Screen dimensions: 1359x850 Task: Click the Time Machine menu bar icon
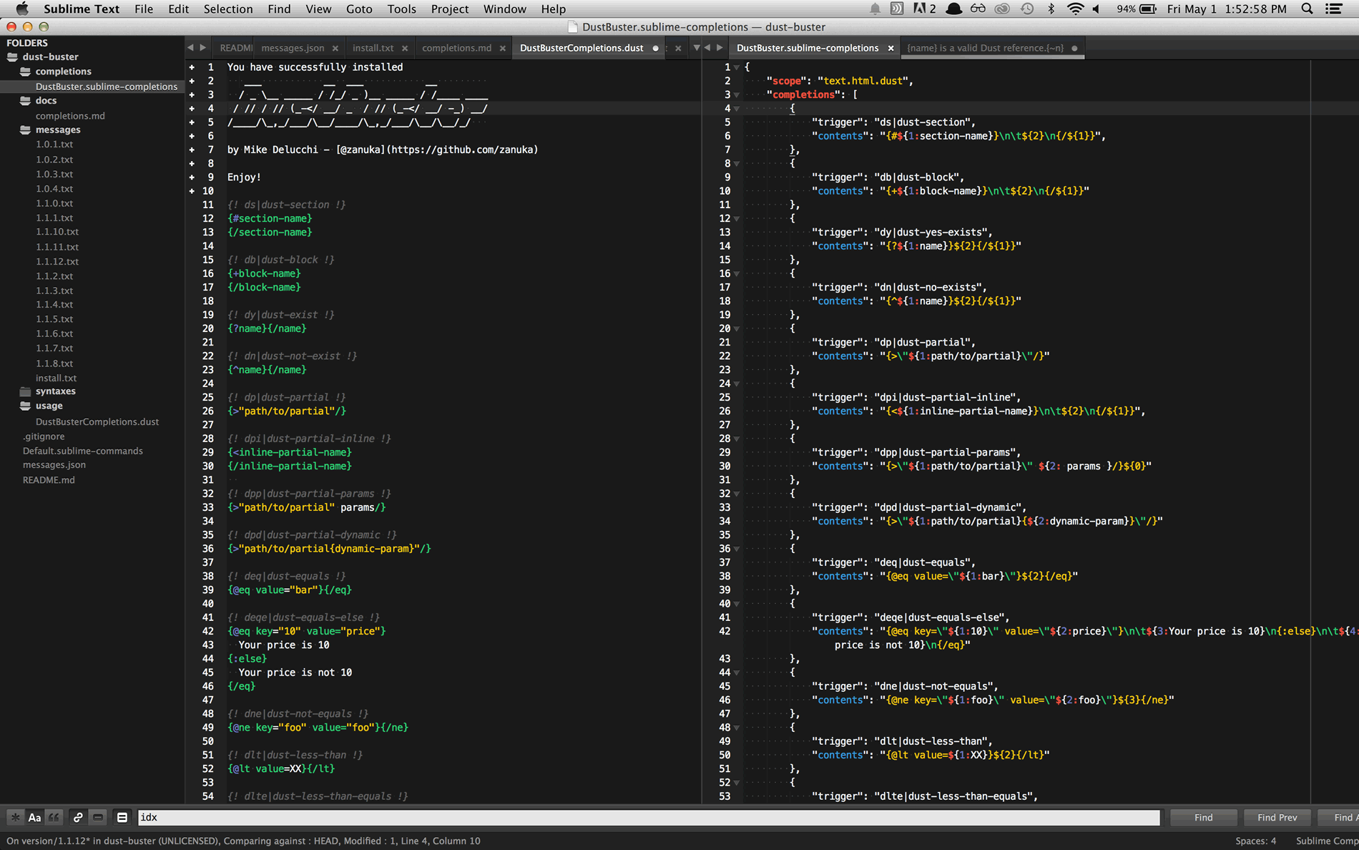[x=1027, y=9]
